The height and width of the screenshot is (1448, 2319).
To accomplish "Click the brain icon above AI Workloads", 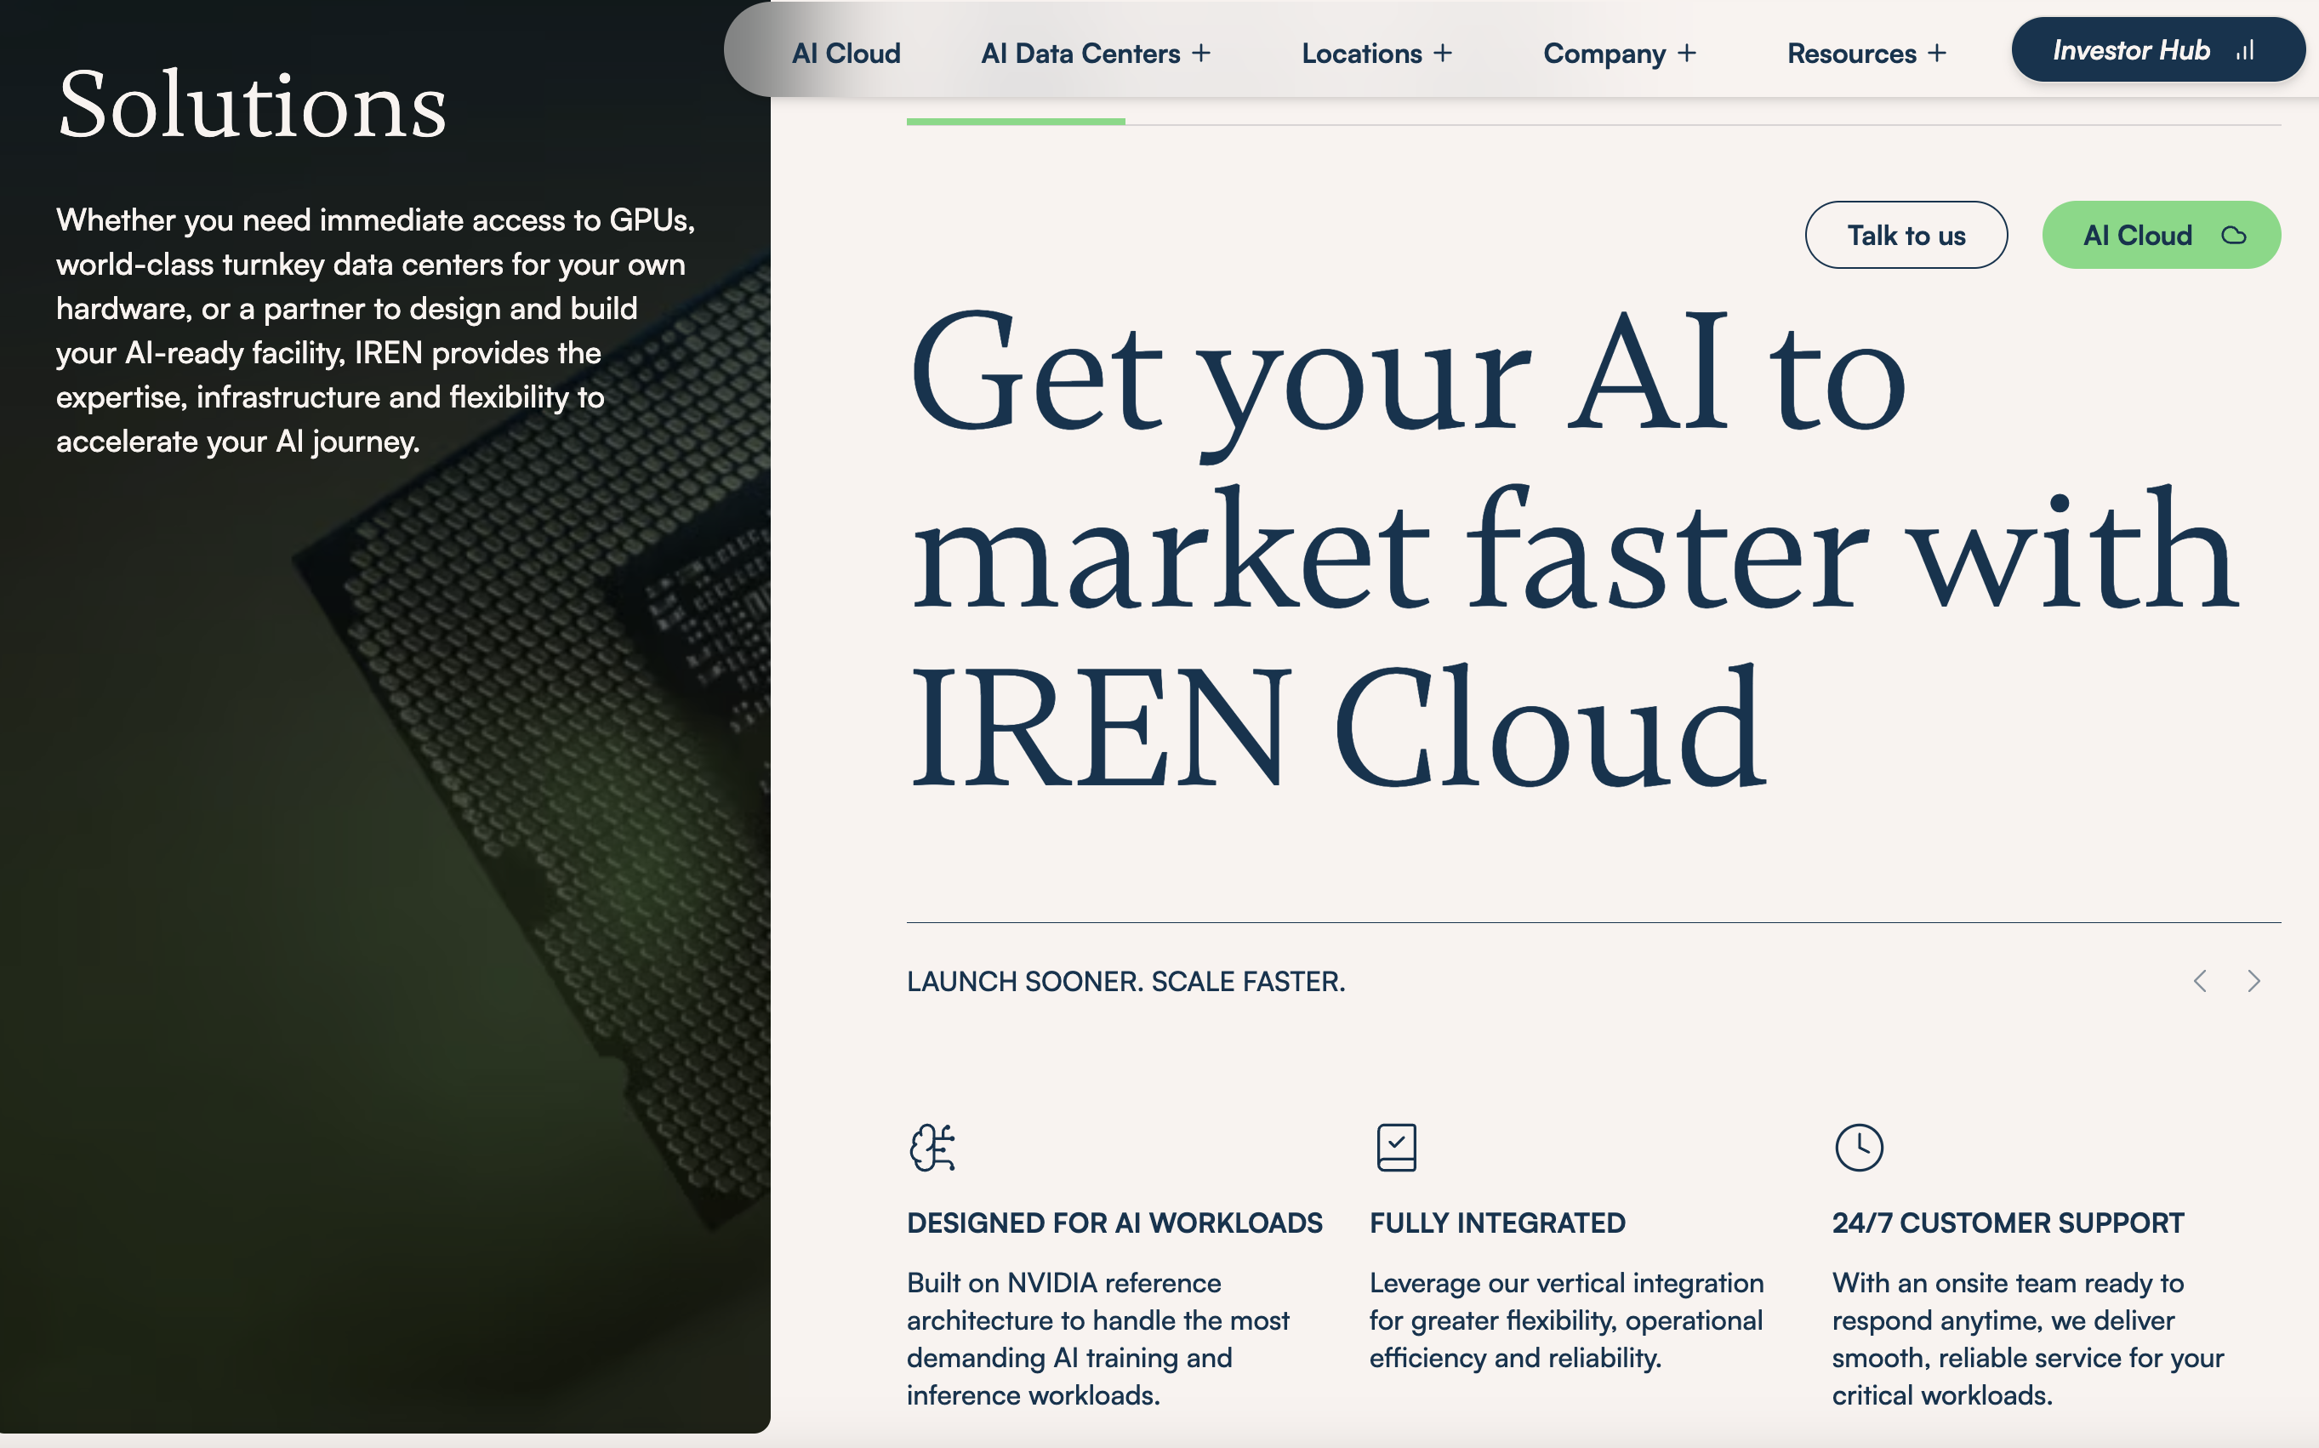I will click(x=932, y=1148).
